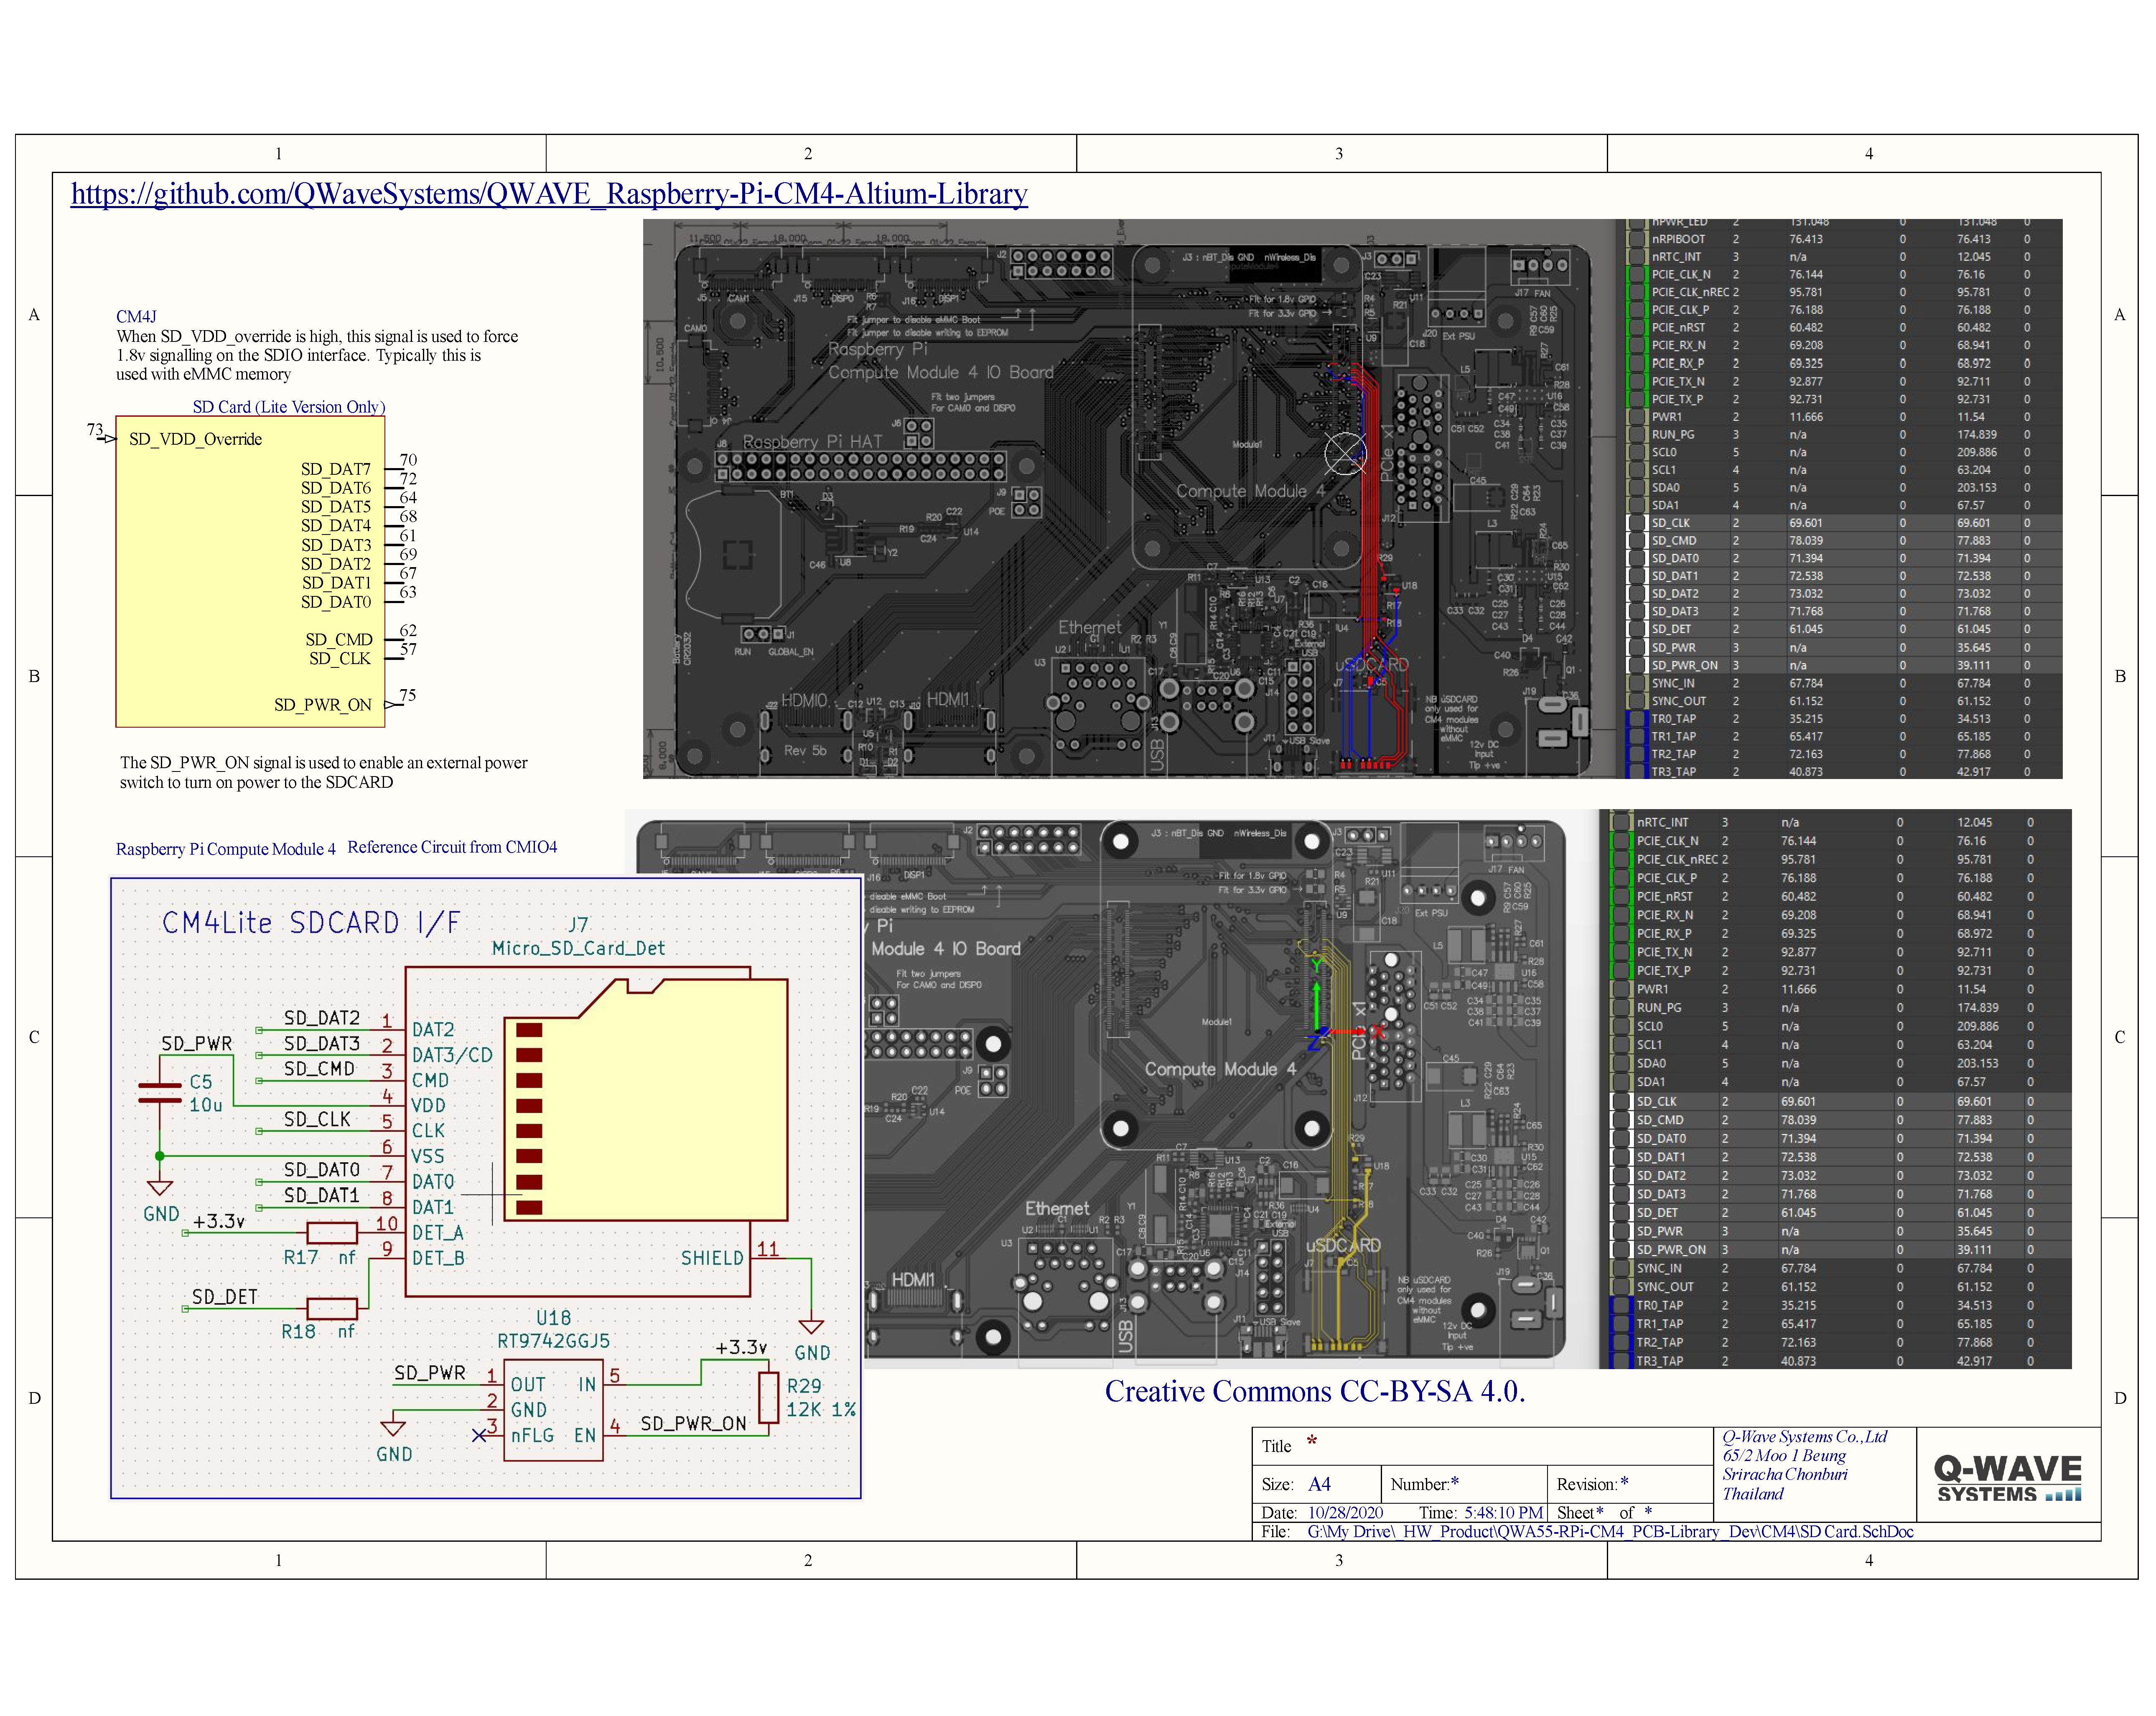Viewport: 2156px width, 1716px height.
Task: Select resistor R18 in the schematic
Action: [332, 1308]
